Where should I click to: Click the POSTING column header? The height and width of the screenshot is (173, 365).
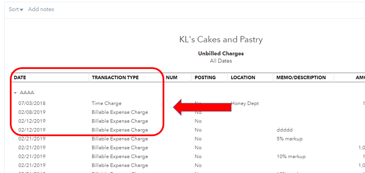pyautogui.click(x=205, y=78)
